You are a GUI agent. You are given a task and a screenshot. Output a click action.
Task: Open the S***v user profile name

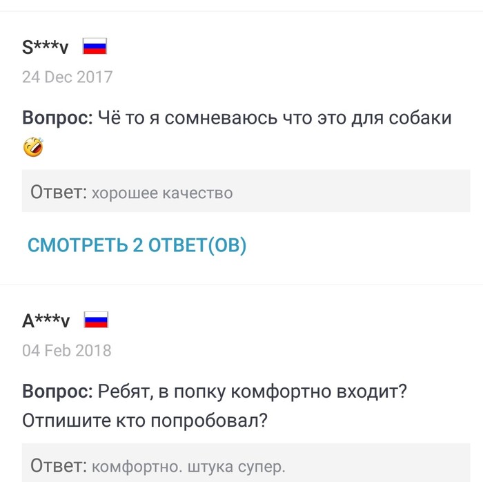click(x=46, y=48)
